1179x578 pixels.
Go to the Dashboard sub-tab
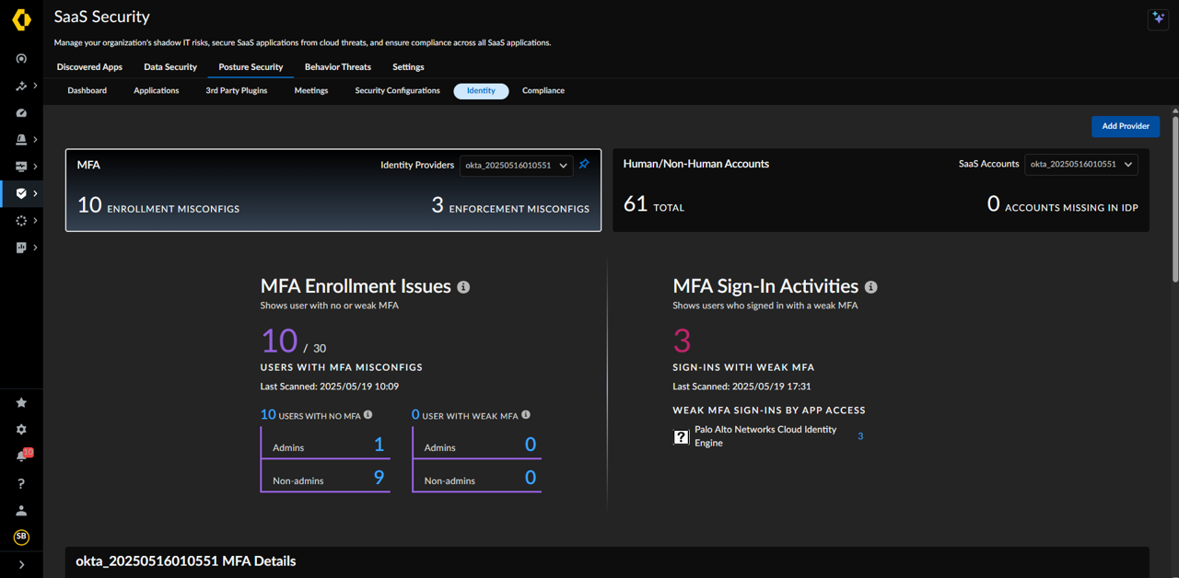coord(88,91)
